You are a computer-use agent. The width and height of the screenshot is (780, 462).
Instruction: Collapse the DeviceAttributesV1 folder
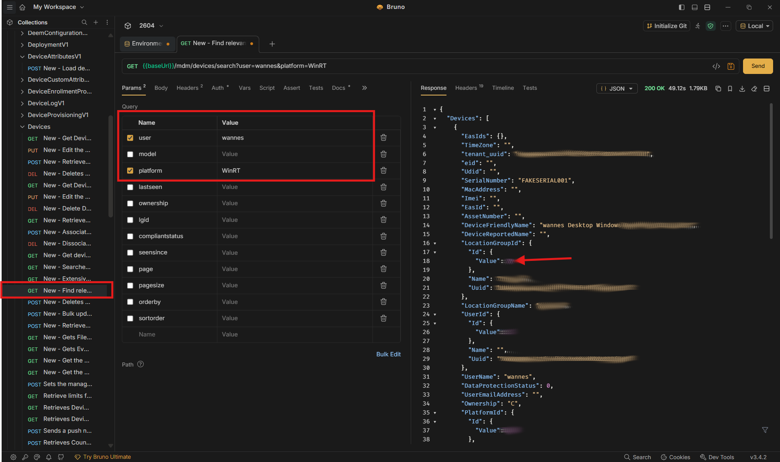coord(22,56)
